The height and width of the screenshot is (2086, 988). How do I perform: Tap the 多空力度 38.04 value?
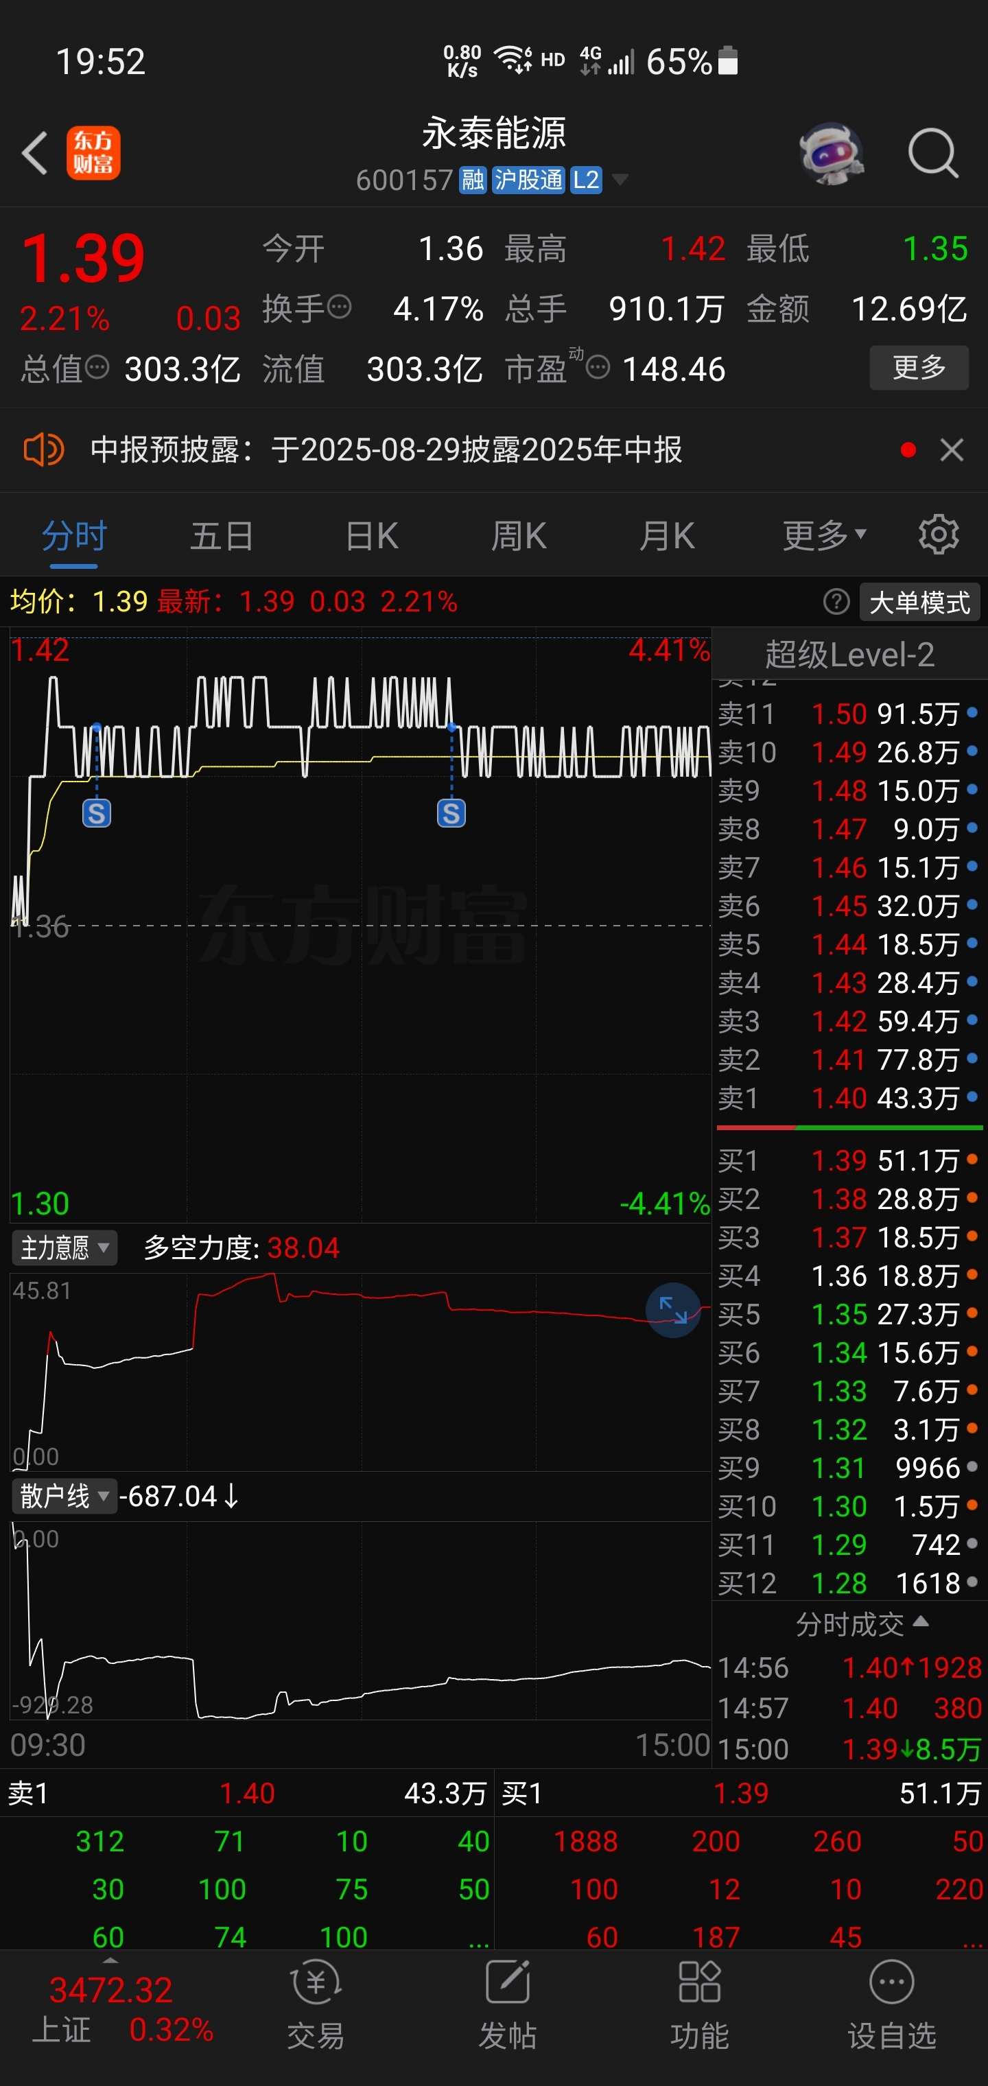303,1248
